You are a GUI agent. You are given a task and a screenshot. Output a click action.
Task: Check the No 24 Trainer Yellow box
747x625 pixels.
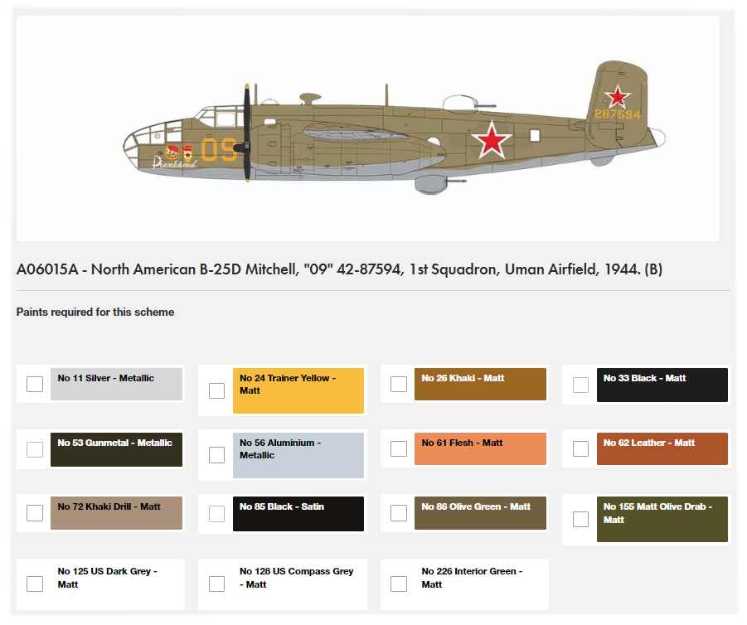click(216, 390)
